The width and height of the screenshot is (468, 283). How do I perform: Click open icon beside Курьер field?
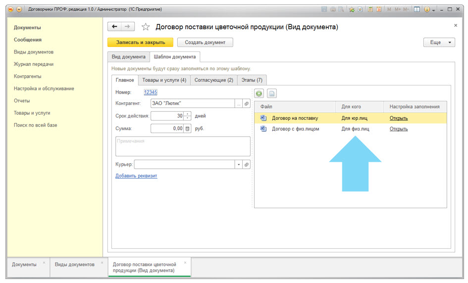(247, 164)
